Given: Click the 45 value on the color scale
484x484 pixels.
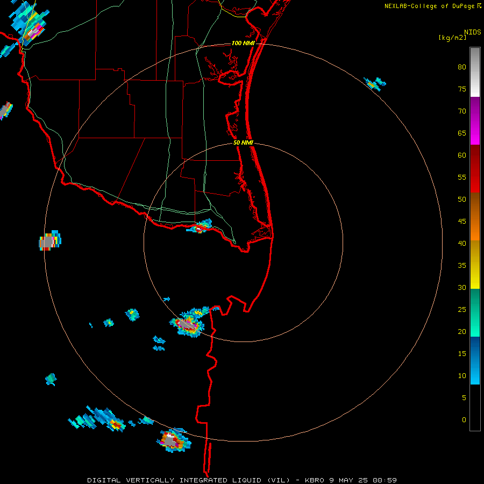Looking at the screenshot, I should click(x=462, y=222).
